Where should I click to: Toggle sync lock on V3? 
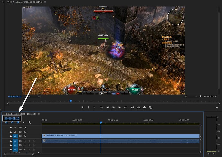[20, 127]
